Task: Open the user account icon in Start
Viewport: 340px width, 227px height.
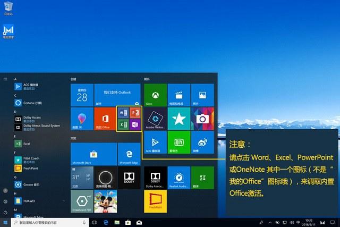Action: tap(5, 190)
